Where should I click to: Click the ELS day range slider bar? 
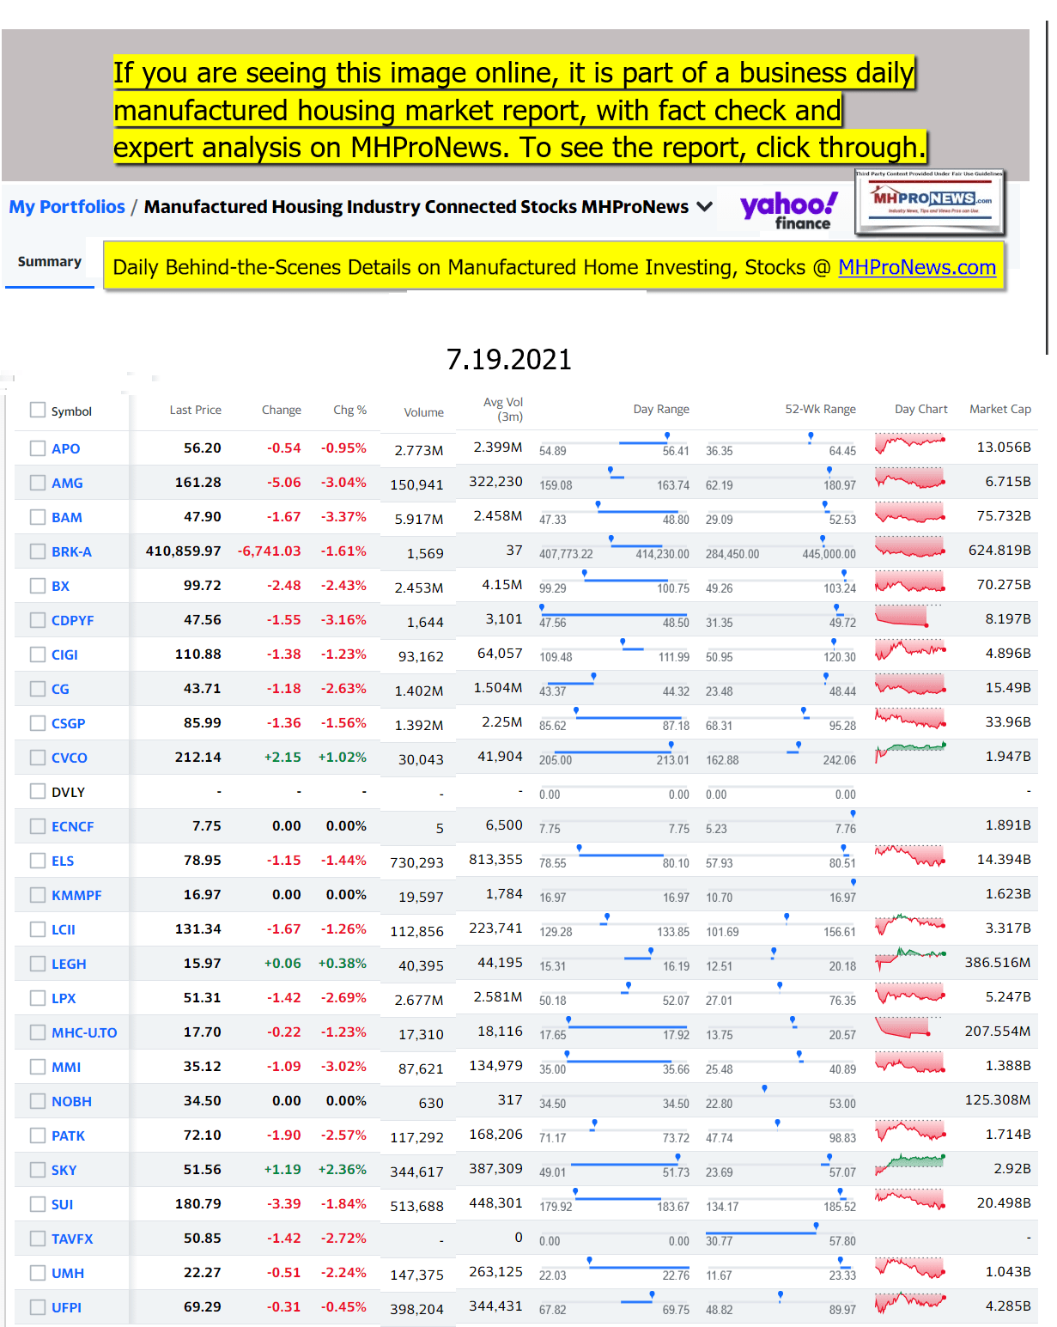coord(620,855)
